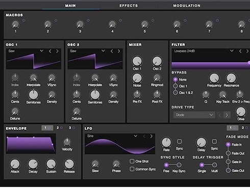Click the envelope shape display
Screen dimensions: 250x188
click(x=31, y=144)
